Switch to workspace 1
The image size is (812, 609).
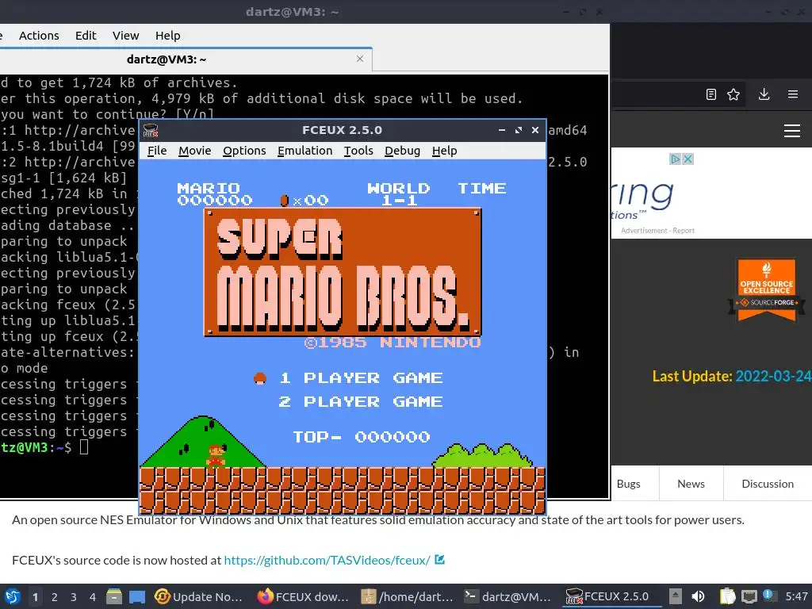pos(35,597)
